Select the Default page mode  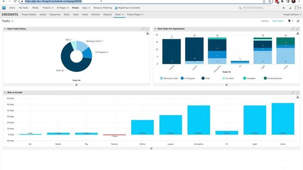(x=265, y=21)
